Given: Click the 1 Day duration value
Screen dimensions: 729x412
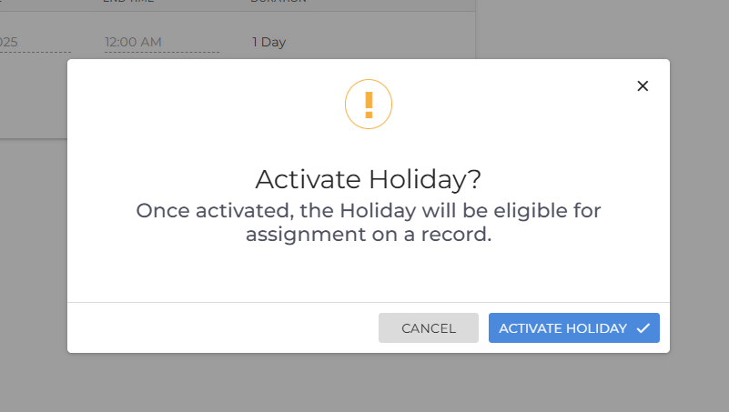Looking at the screenshot, I should pyautogui.click(x=268, y=42).
